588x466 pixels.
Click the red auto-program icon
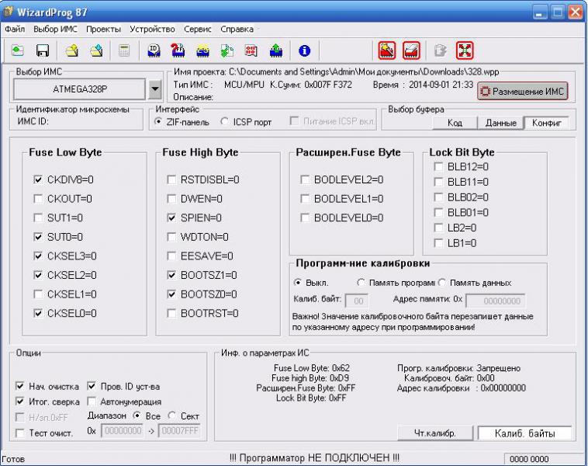[386, 50]
